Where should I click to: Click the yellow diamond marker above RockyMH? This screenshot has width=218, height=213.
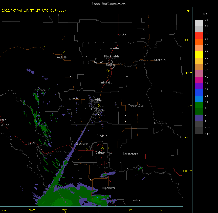pyautogui.click(x=63, y=52)
